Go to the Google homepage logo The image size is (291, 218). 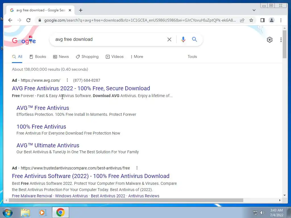tap(24, 40)
